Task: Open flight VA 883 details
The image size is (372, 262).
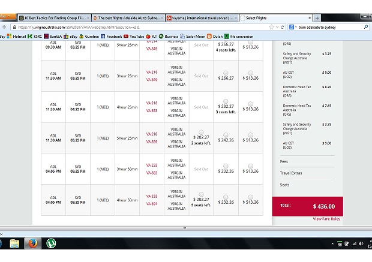Action: pyautogui.click(x=152, y=173)
